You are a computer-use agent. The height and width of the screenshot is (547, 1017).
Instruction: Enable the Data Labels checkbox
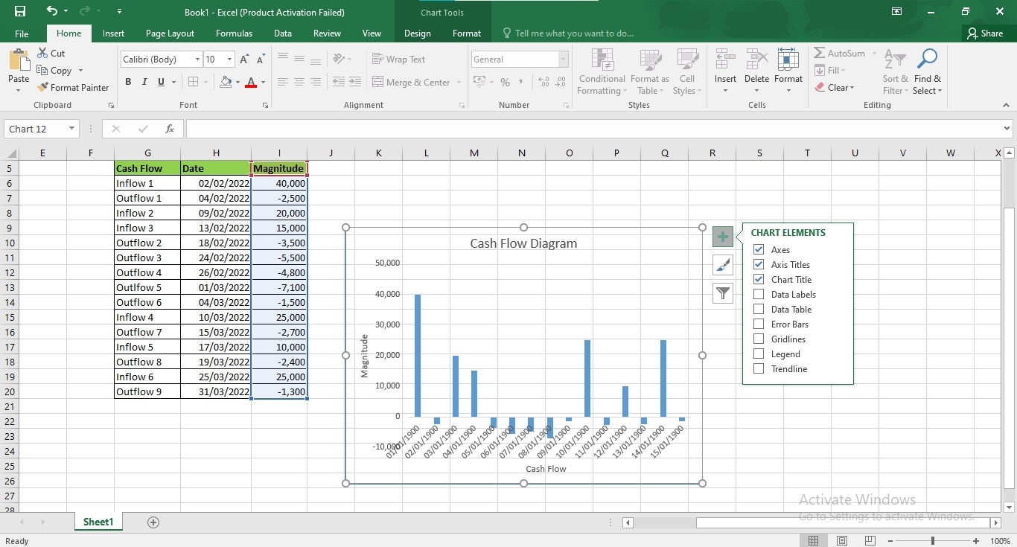(759, 294)
